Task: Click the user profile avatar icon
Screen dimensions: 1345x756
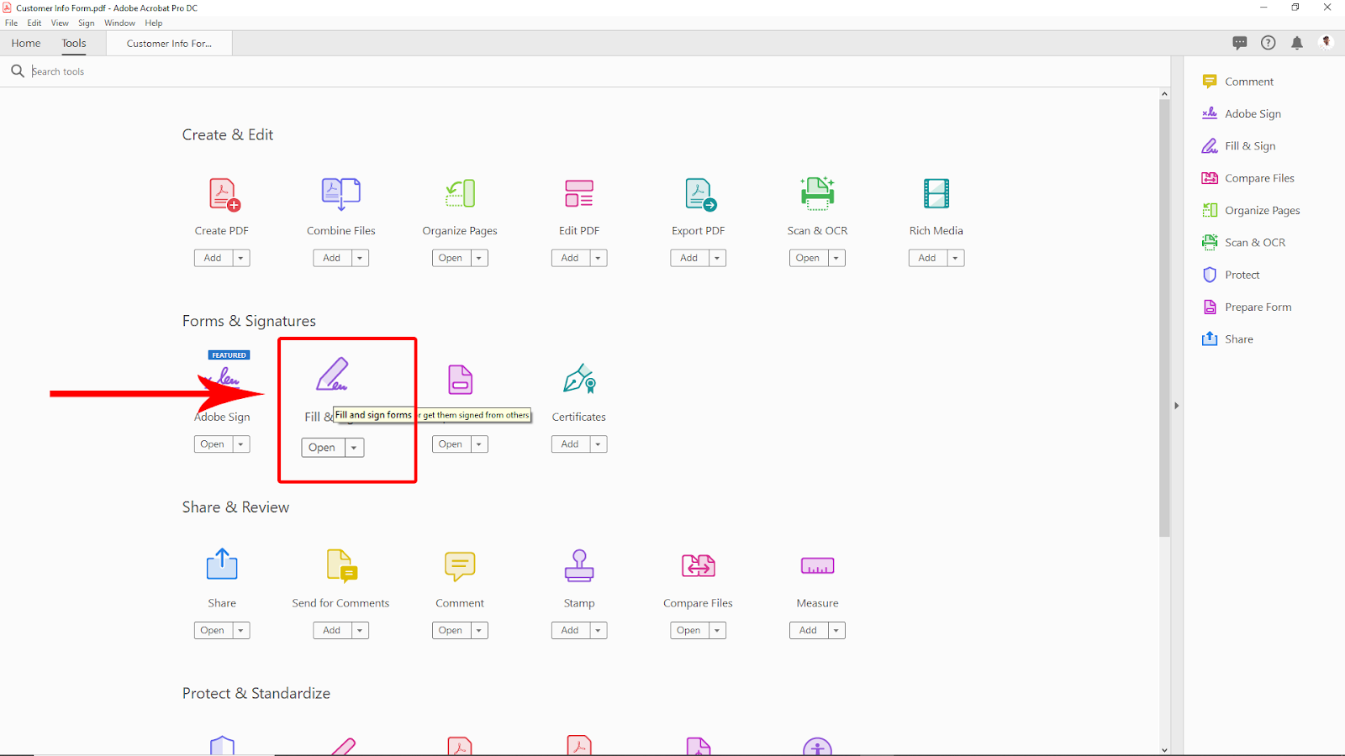Action: pos(1327,42)
